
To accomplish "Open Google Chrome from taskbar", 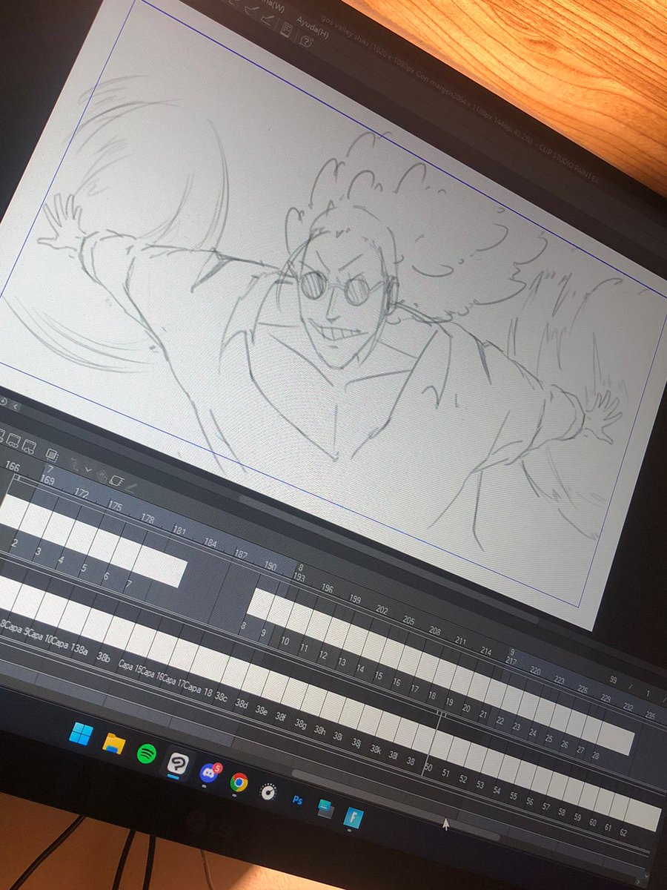I will click(x=239, y=781).
